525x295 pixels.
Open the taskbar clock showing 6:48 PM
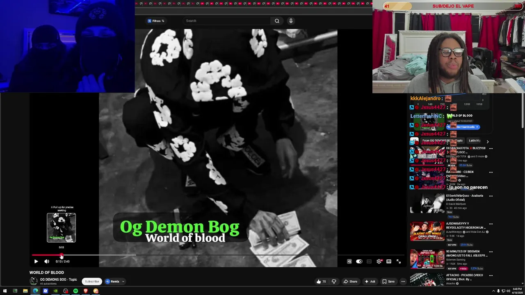coord(517,291)
